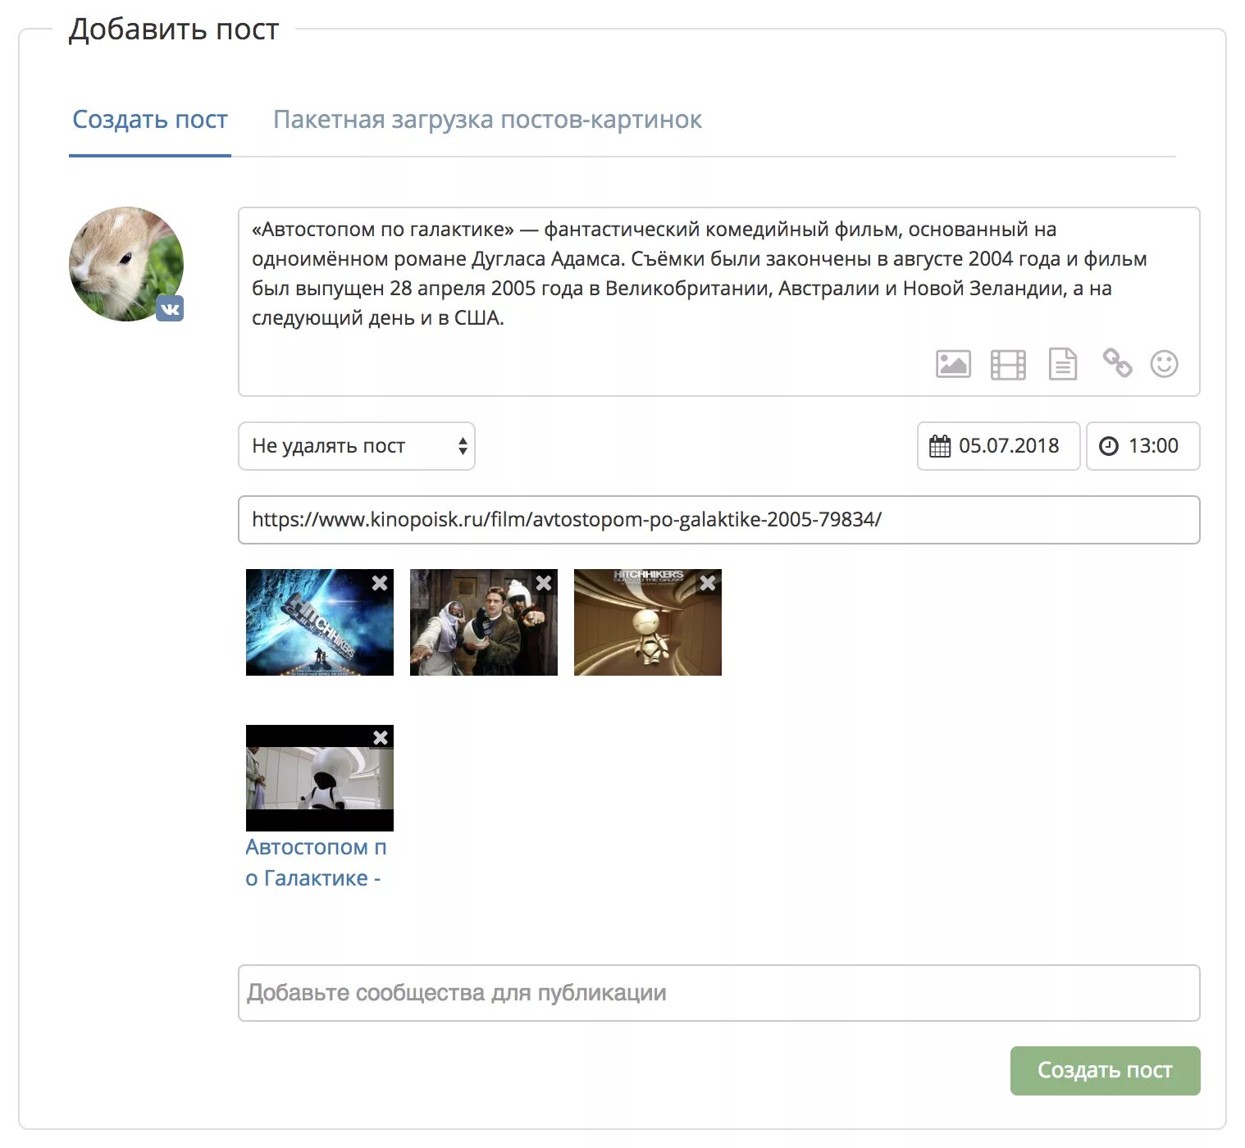Click the VK badge on the avatar
The image size is (1245, 1148).
pos(170,308)
